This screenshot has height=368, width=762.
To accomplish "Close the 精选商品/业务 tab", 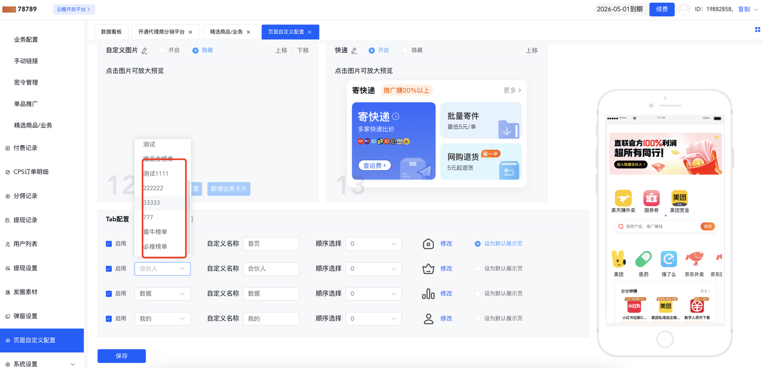I will tap(248, 32).
